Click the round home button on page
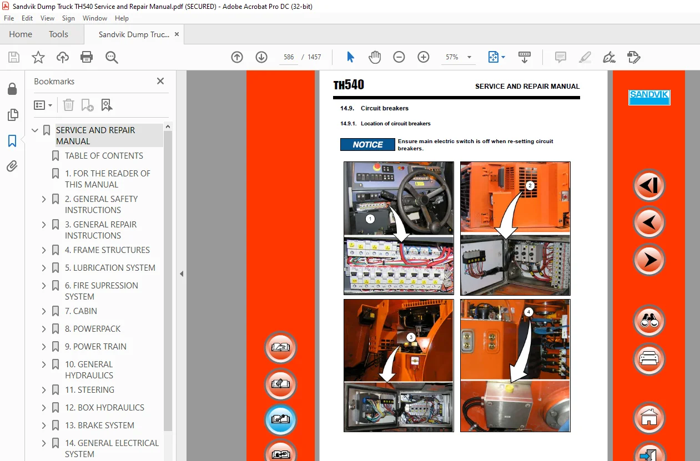 [649, 417]
